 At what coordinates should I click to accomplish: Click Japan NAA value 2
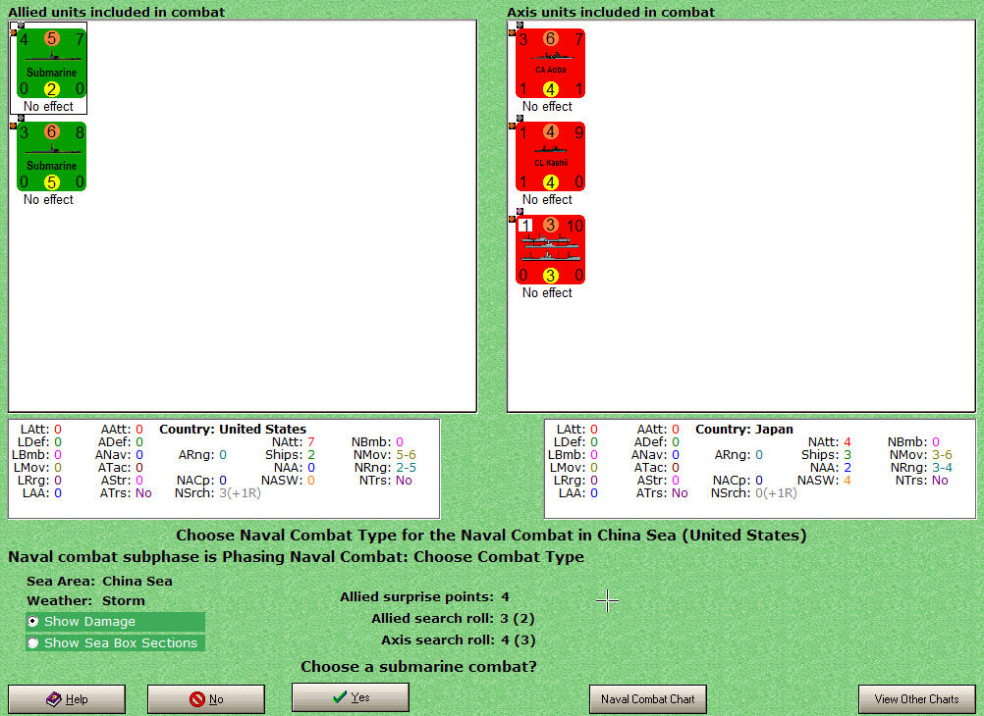847,468
